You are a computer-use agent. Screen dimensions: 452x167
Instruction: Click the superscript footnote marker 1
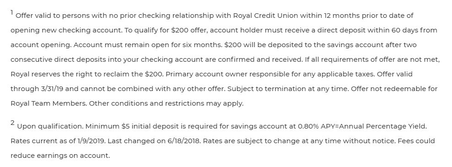pos(12,12)
